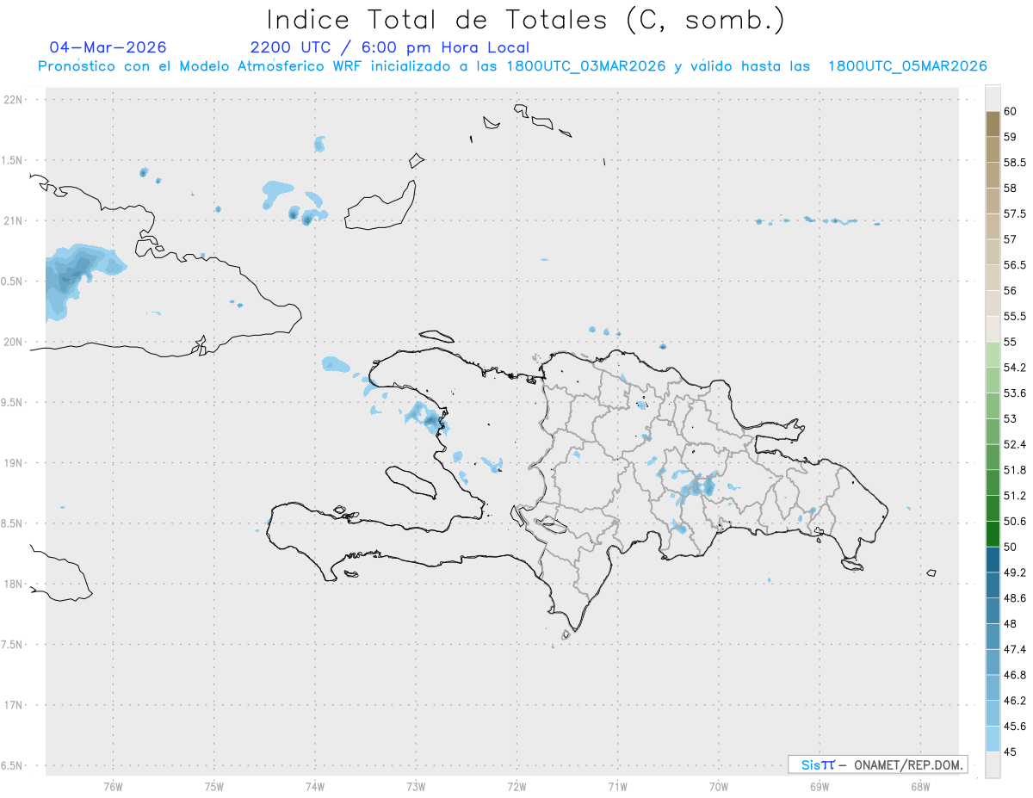Click the latitude label "18N"
1033x798 pixels.
pyautogui.click(x=14, y=585)
